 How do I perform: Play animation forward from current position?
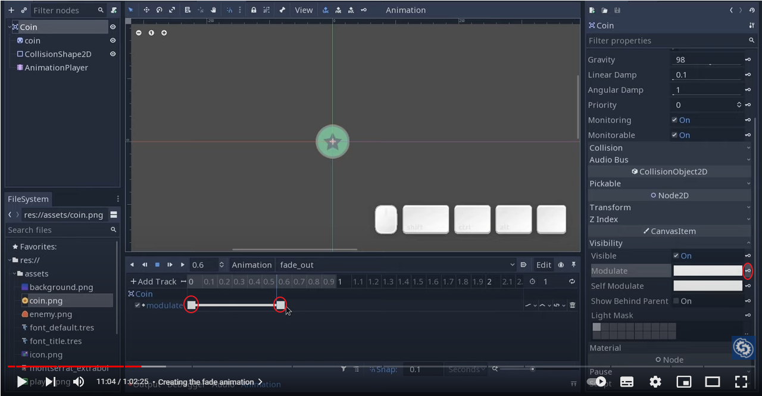click(x=183, y=265)
